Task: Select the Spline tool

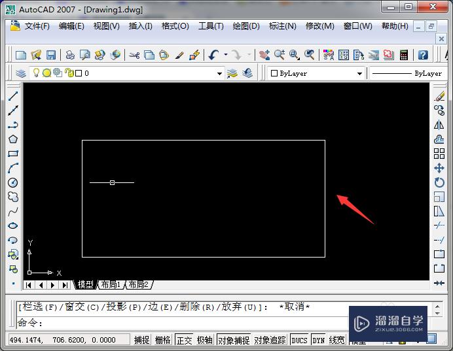Action: point(13,211)
